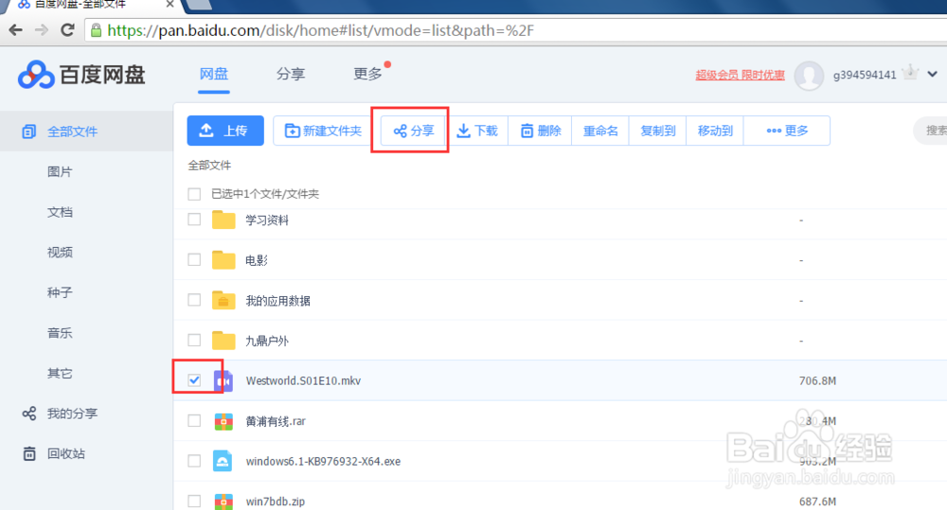This screenshot has height=510, width=947.
Task: Click the crown member icon
Action: [910, 73]
